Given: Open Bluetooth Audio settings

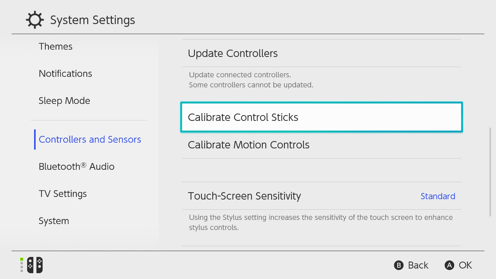Looking at the screenshot, I should (x=77, y=167).
